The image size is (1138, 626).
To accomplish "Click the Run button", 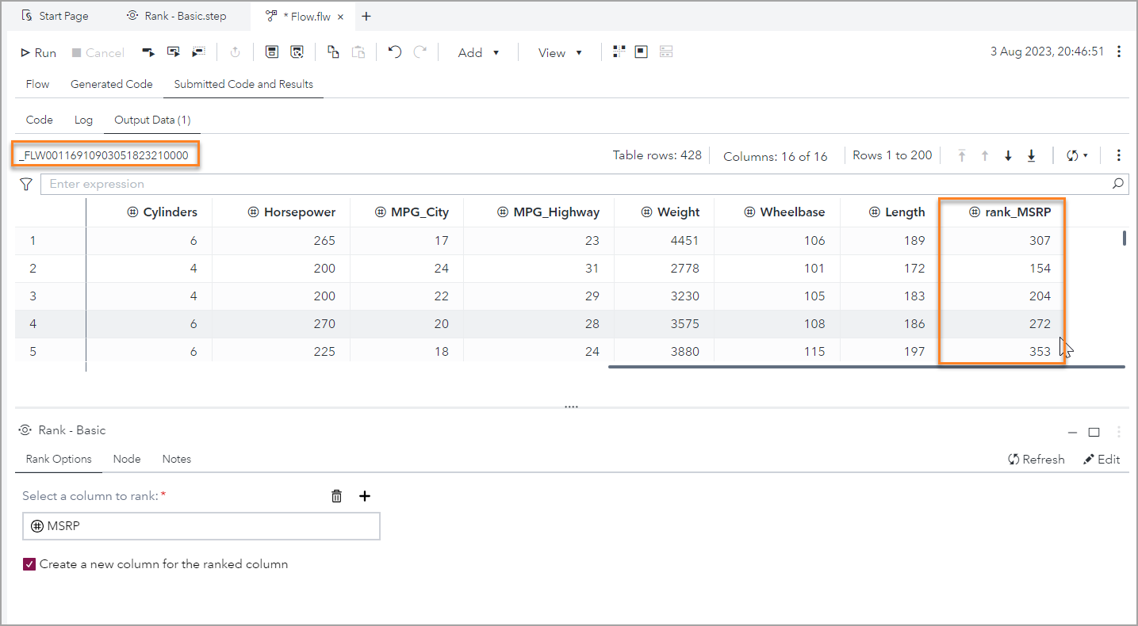I will tap(37, 52).
